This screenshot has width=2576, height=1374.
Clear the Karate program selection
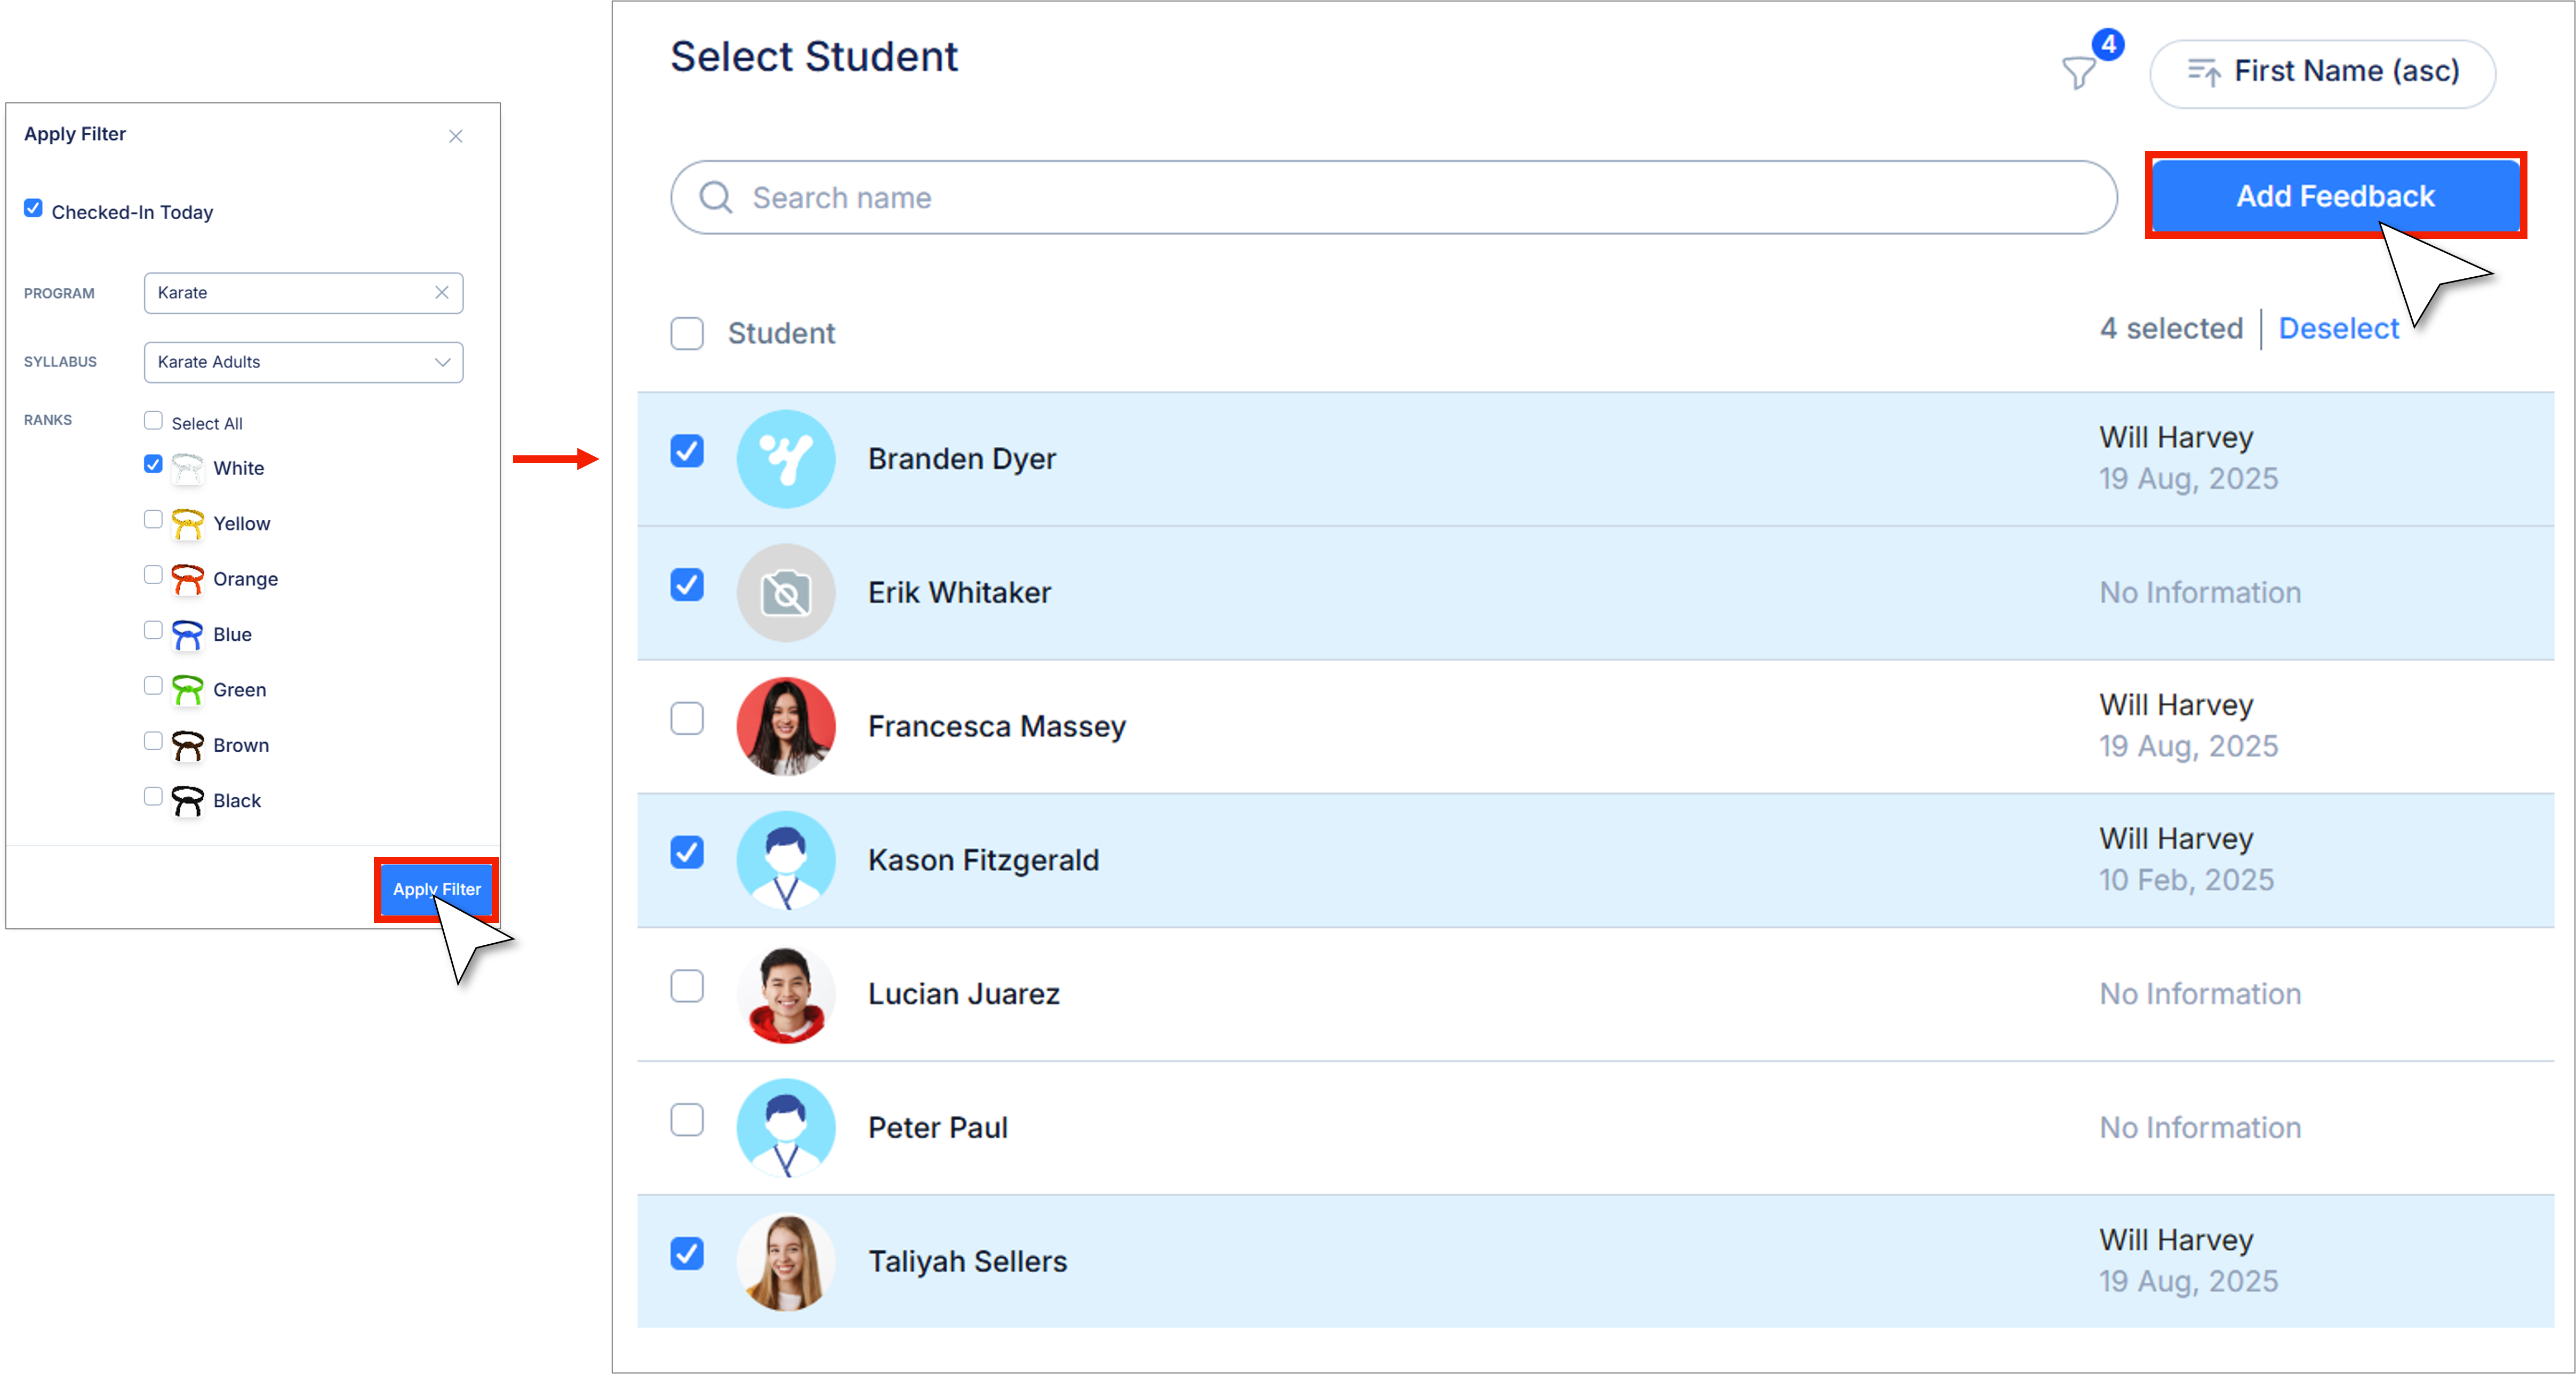(x=442, y=292)
